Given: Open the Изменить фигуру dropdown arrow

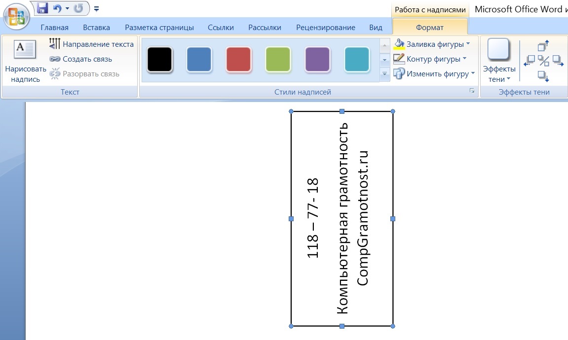Looking at the screenshot, I should [x=473, y=73].
